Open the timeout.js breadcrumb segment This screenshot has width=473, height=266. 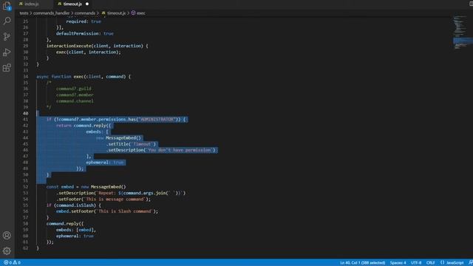(x=114, y=13)
